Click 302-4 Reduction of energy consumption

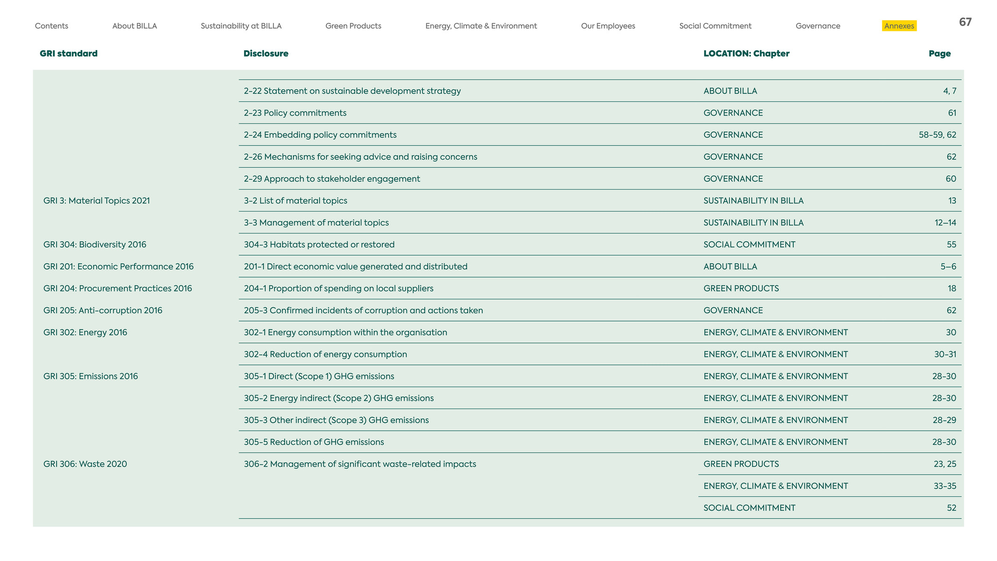click(x=325, y=354)
